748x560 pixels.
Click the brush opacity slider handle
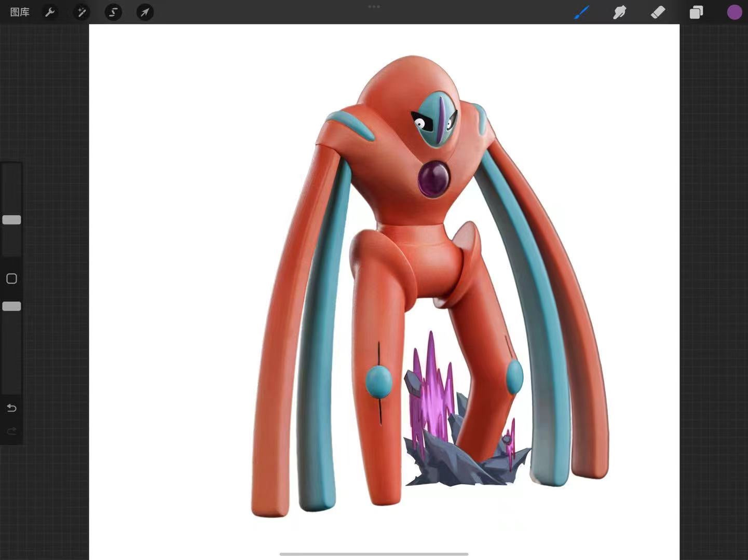(11, 306)
